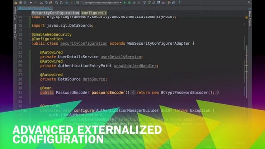Open Find with the magnifier icon

[56, 2]
